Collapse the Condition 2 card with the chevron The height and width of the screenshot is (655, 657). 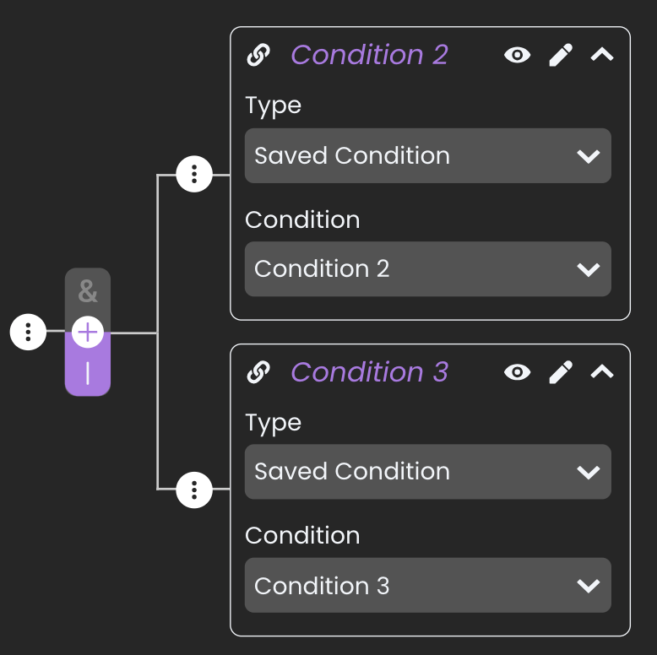point(602,55)
